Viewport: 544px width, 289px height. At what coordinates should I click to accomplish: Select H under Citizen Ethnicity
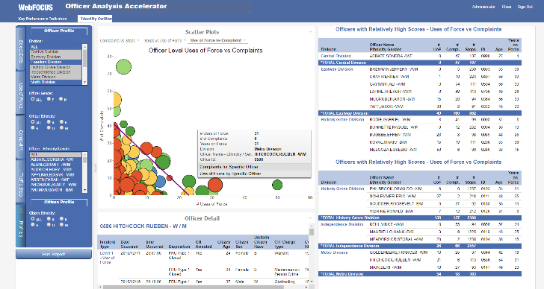coord(33,224)
